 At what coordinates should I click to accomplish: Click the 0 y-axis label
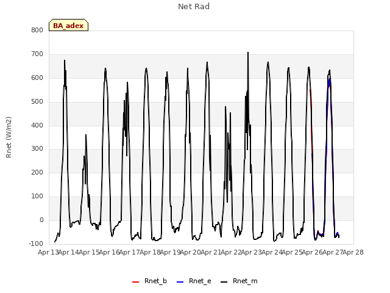point(41,220)
